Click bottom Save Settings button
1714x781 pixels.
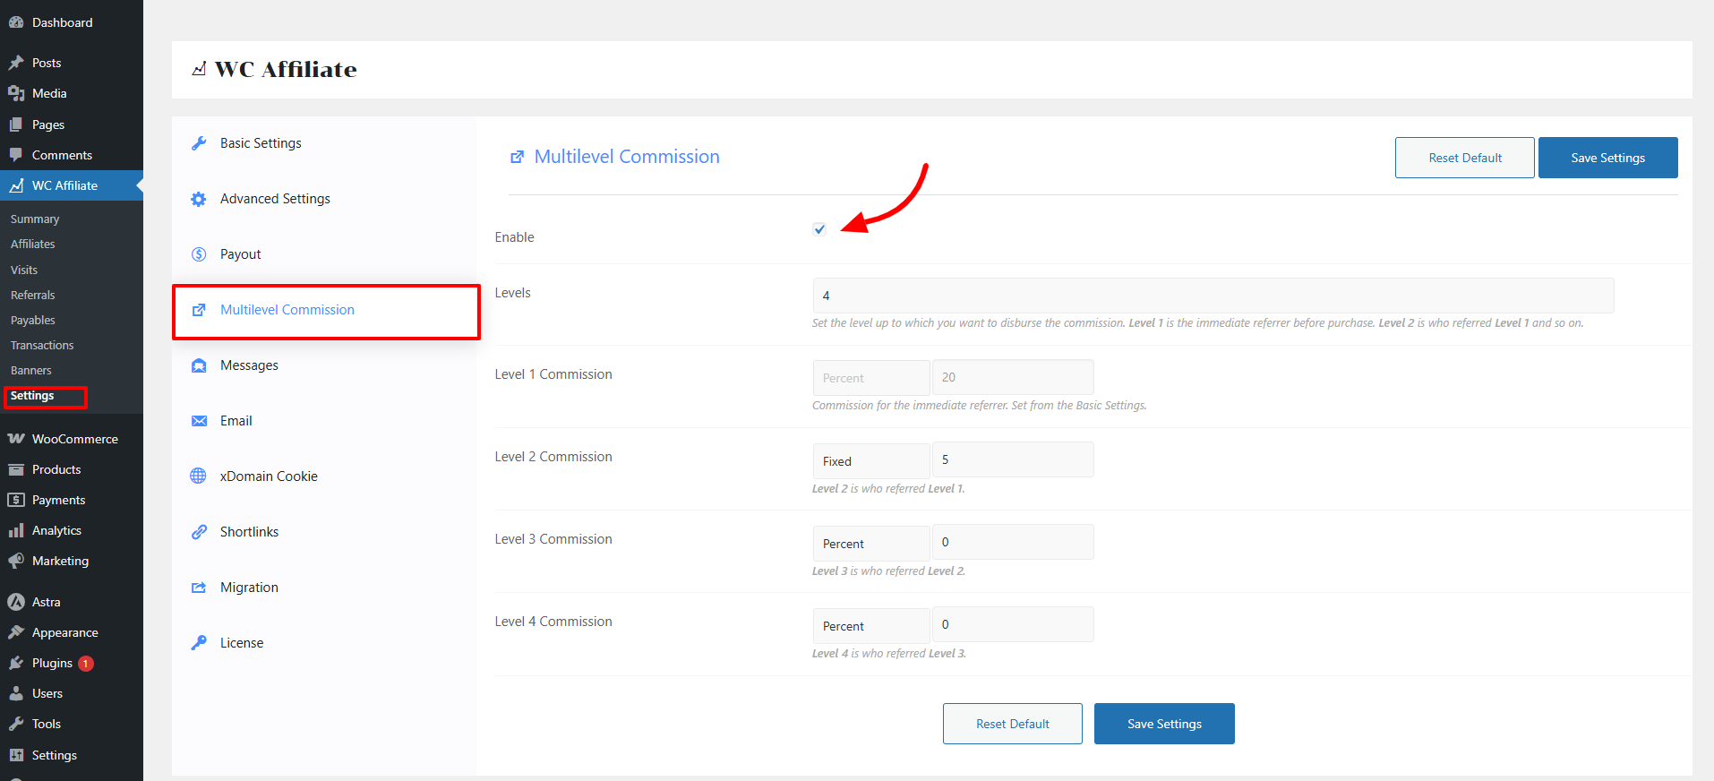[x=1164, y=724]
